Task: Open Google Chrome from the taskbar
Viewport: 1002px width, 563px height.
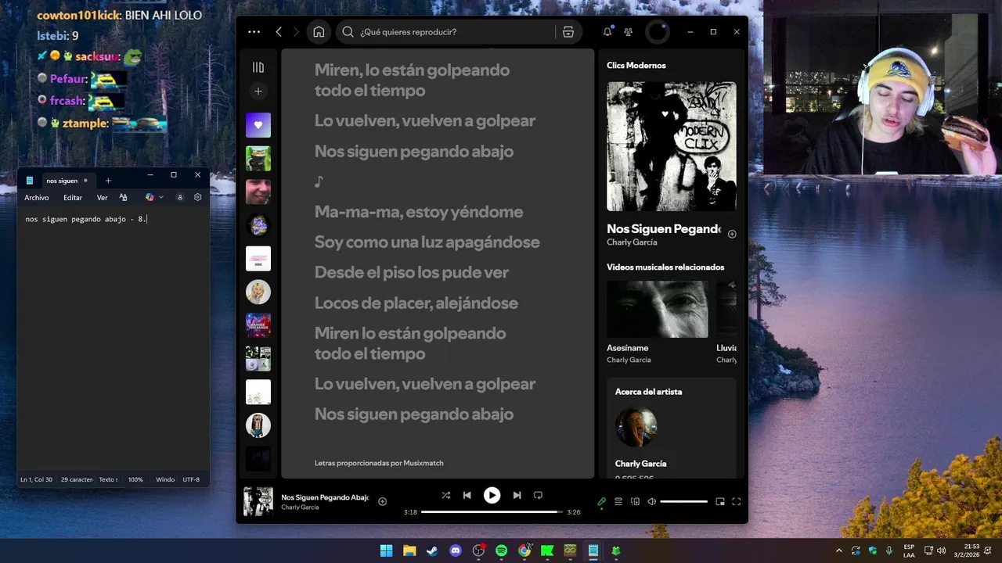Action: pyautogui.click(x=524, y=550)
